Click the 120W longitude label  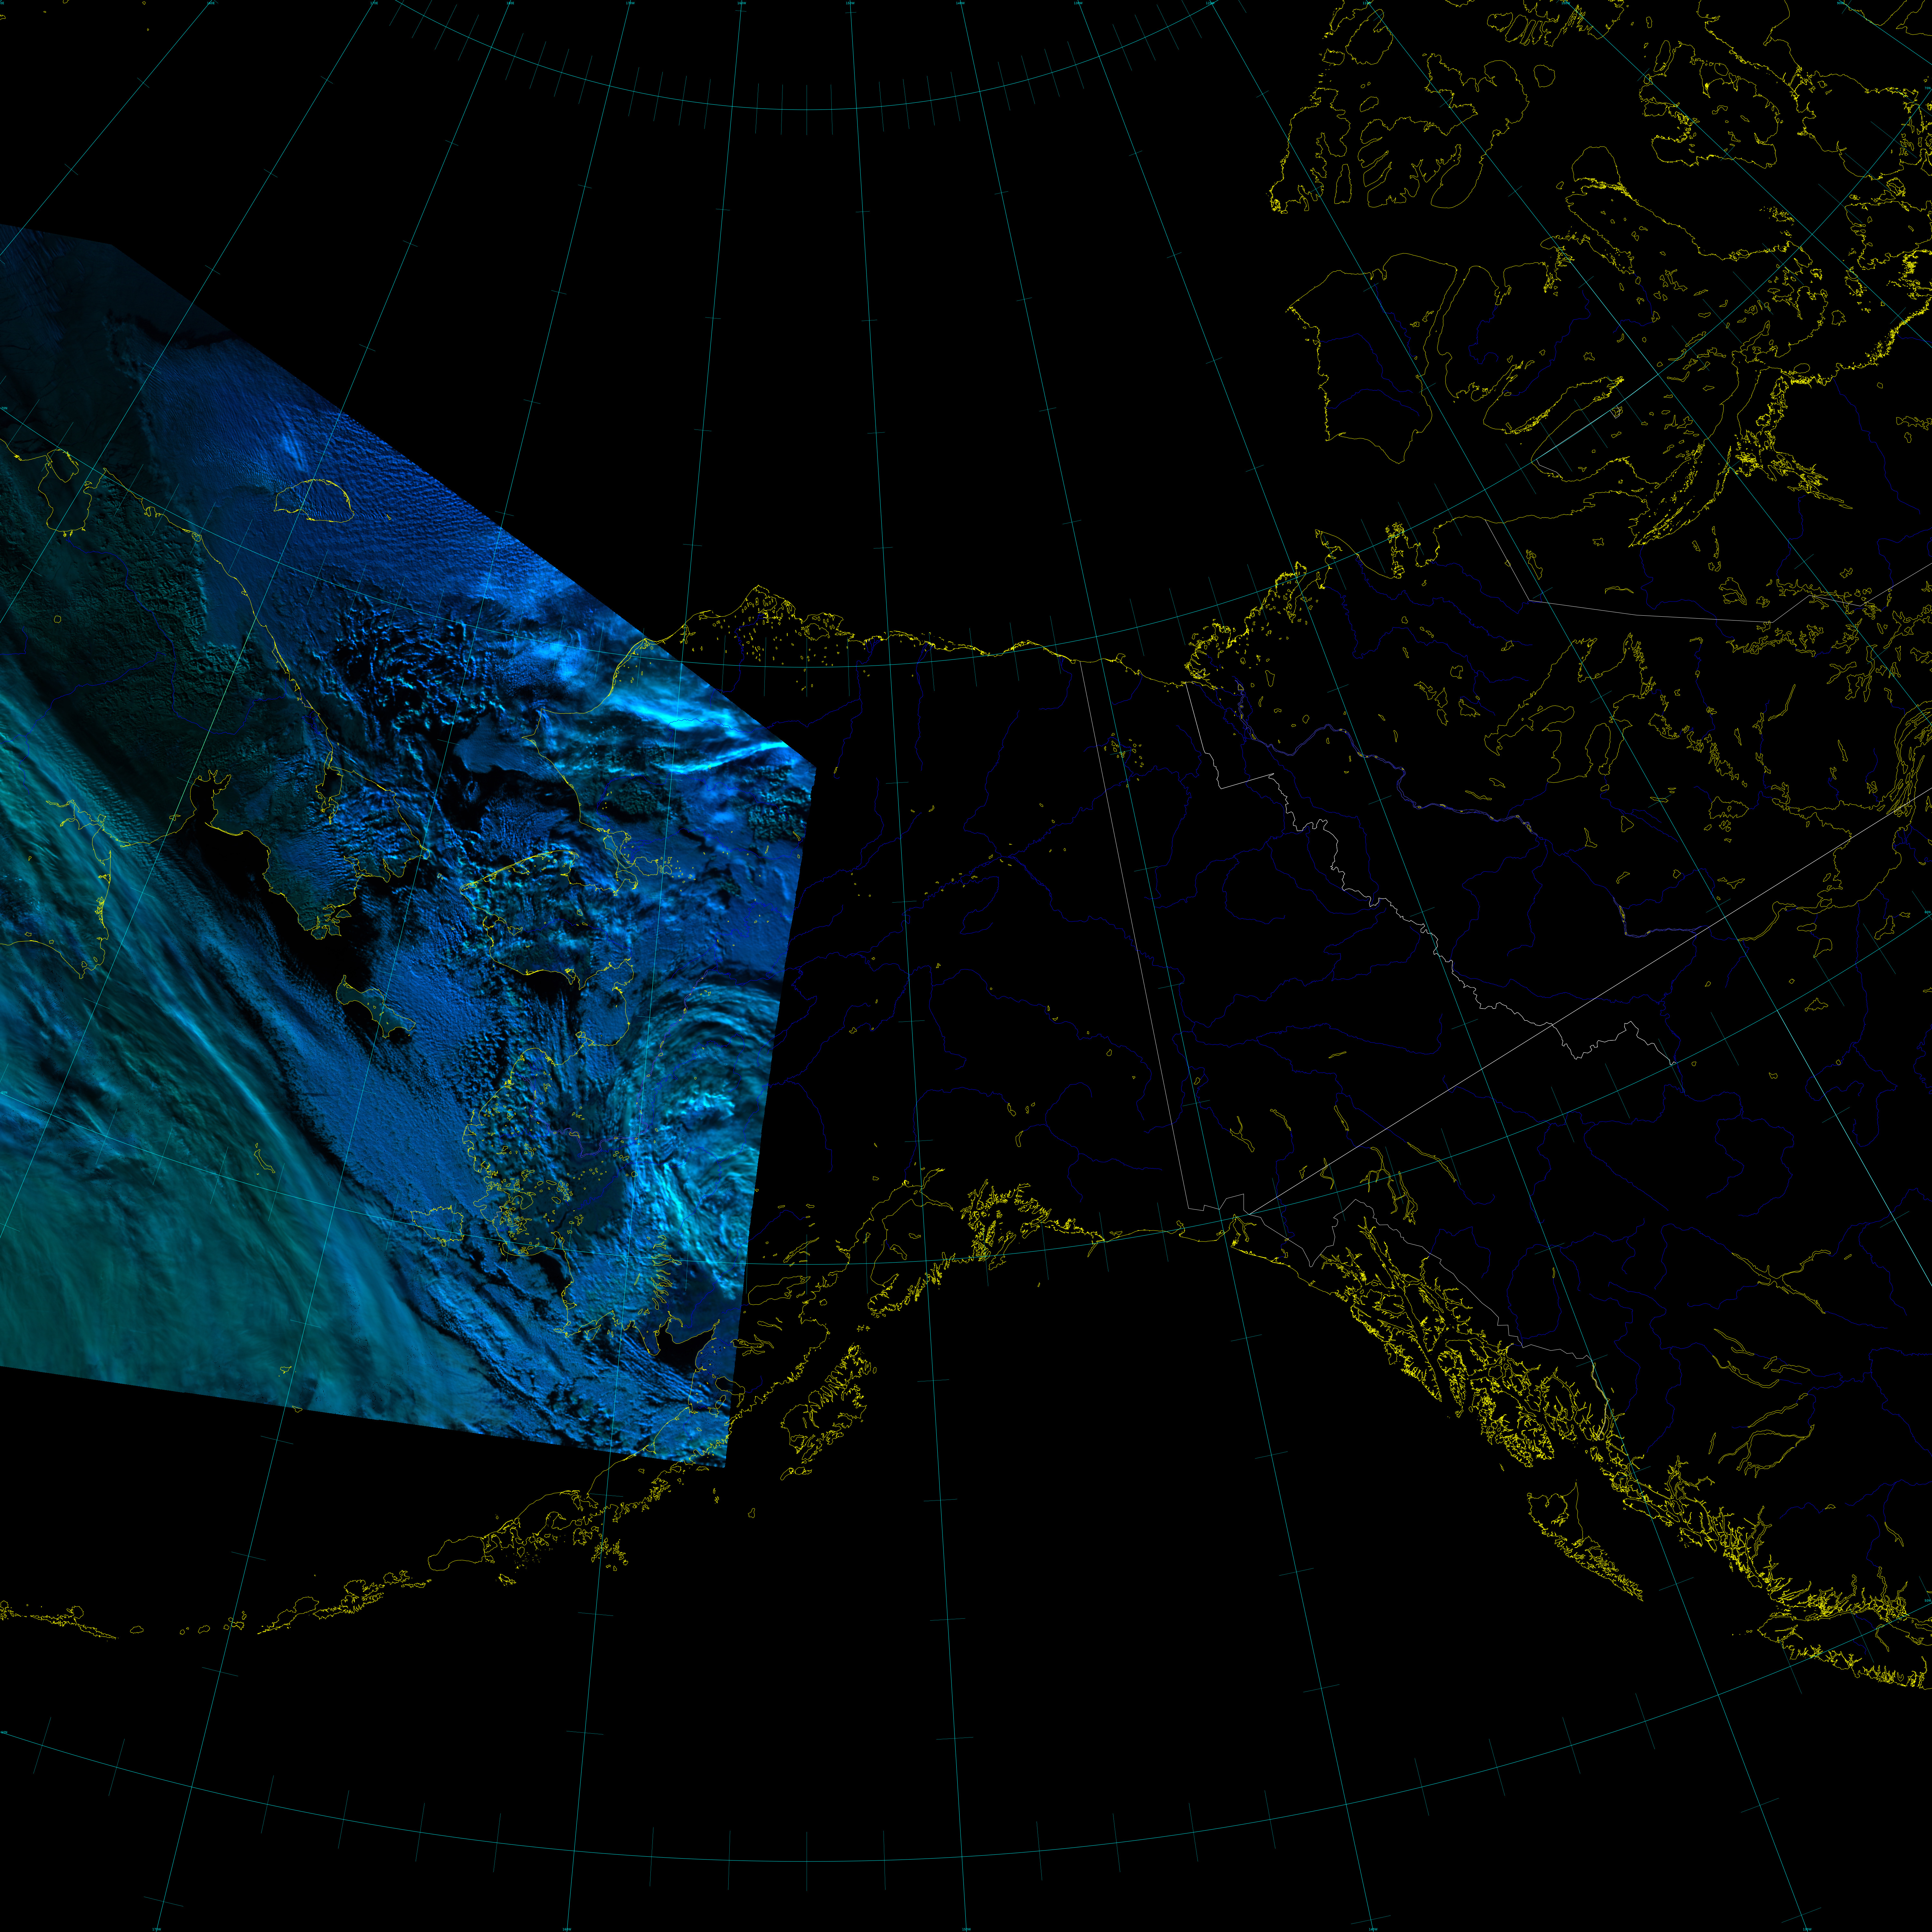[1210, 3]
